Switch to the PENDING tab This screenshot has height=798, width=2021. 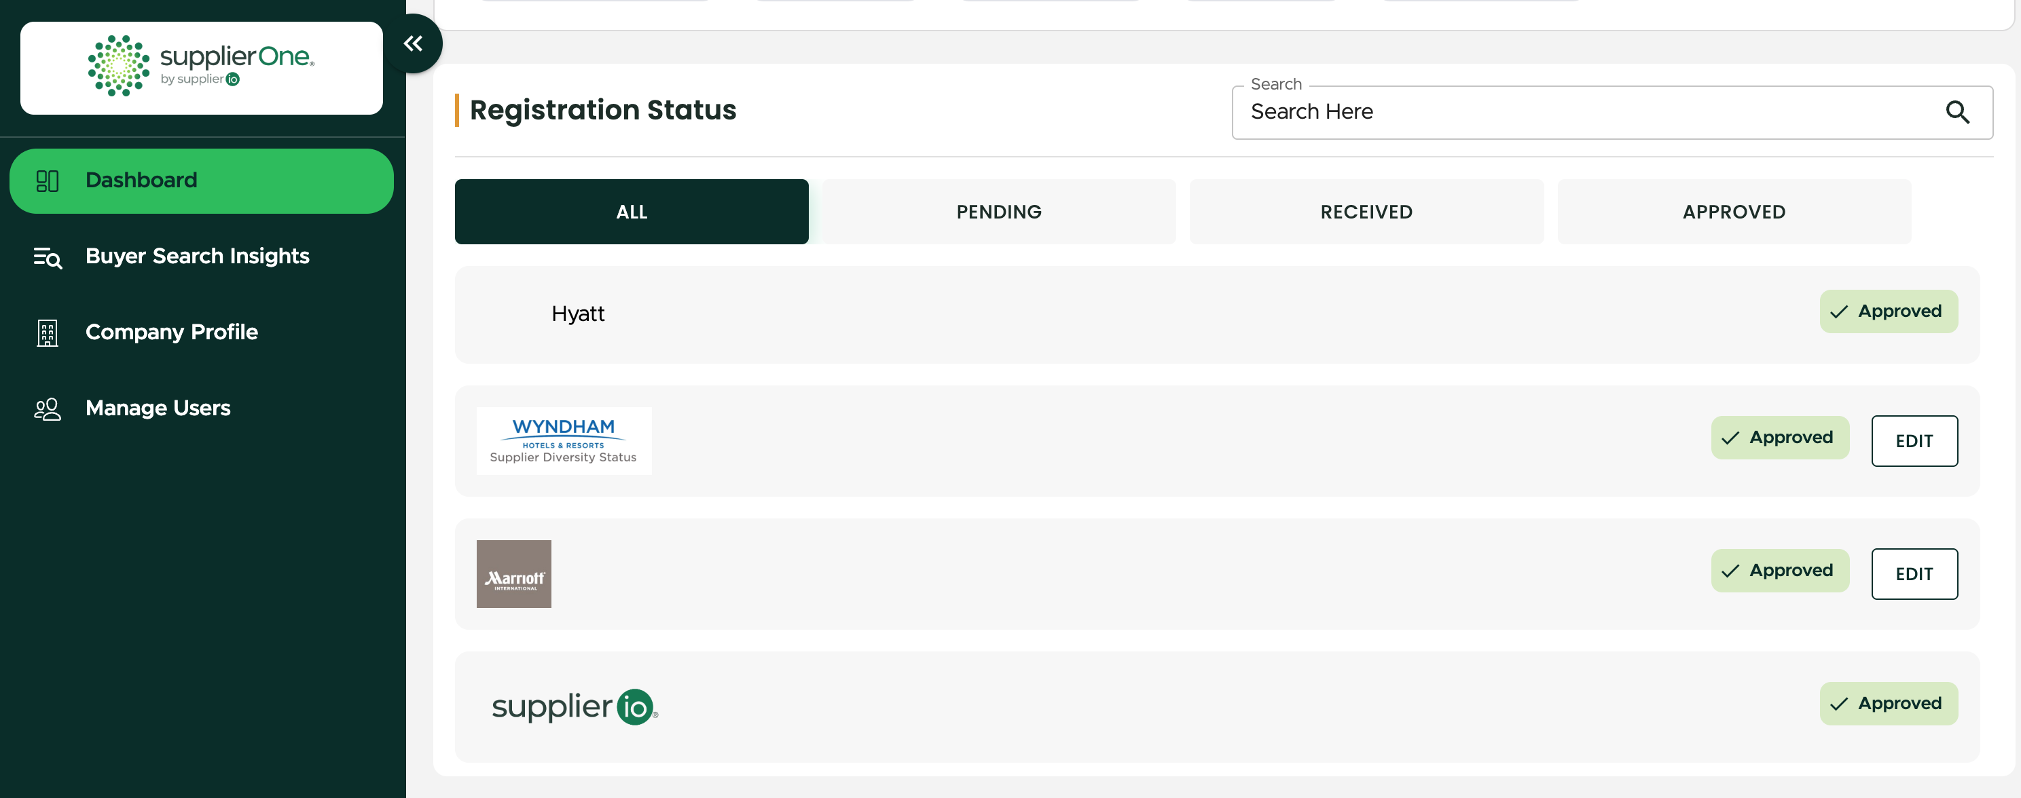(x=999, y=212)
